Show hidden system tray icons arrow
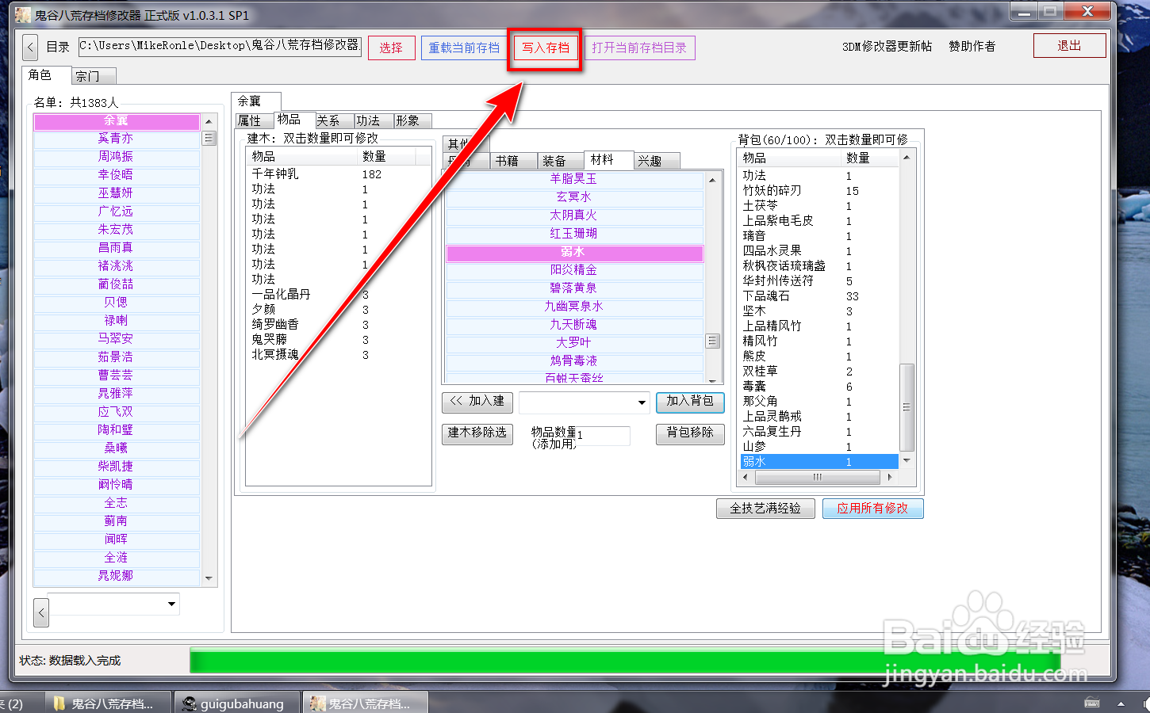This screenshot has width=1150, height=713. coord(1121,703)
